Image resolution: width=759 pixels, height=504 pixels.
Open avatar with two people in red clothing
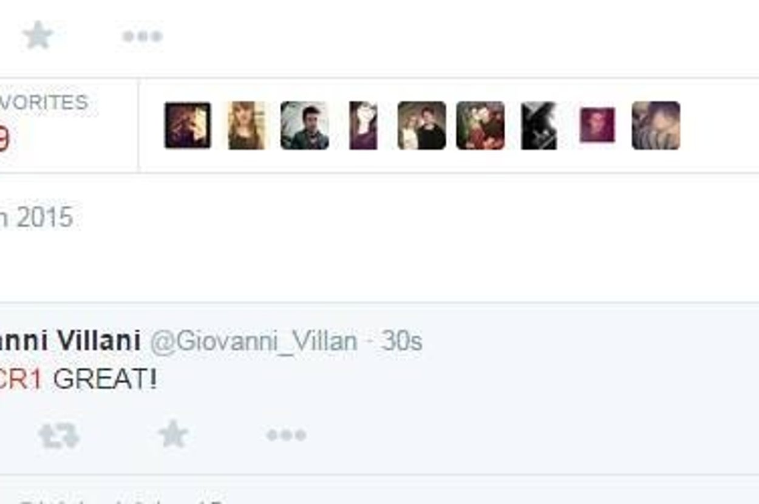(x=480, y=126)
